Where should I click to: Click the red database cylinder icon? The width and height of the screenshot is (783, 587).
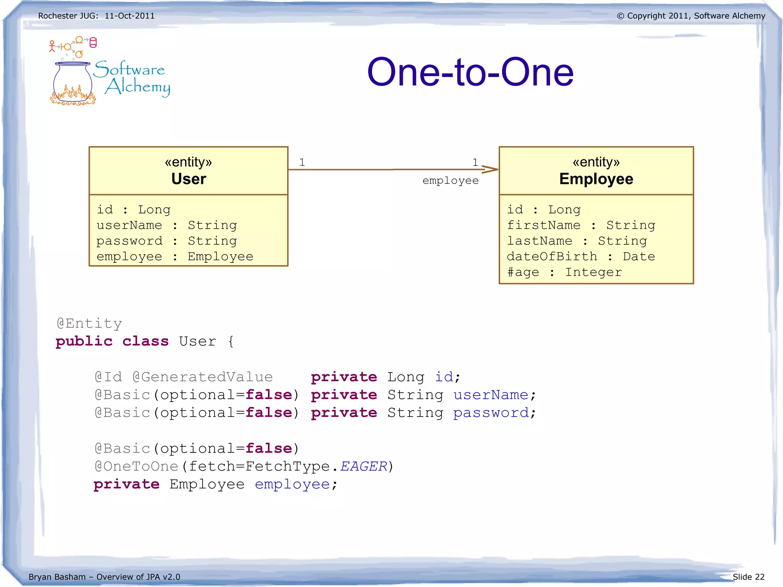93,42
